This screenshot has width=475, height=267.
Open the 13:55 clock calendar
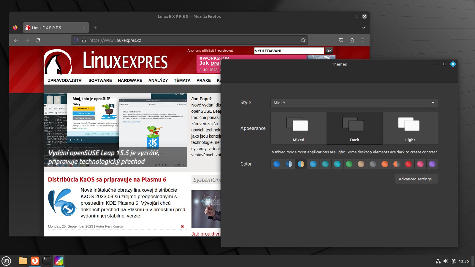coord(464,261)
